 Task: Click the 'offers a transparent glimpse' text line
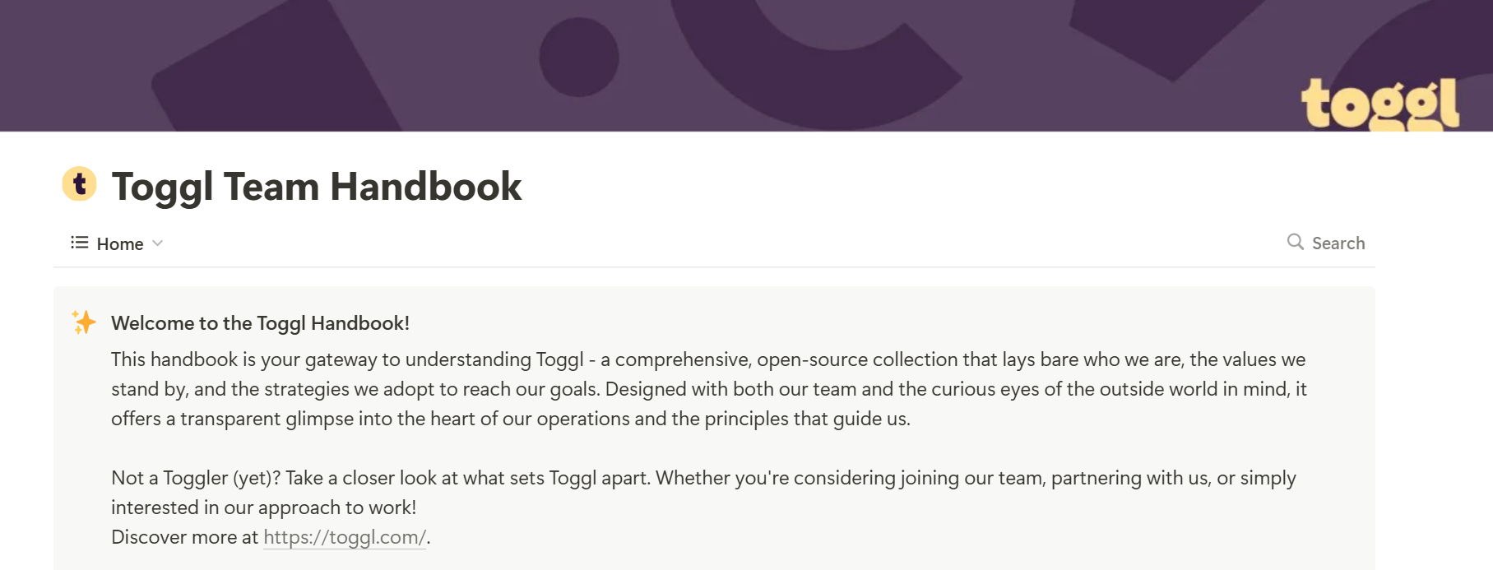(x=510, y=419)
